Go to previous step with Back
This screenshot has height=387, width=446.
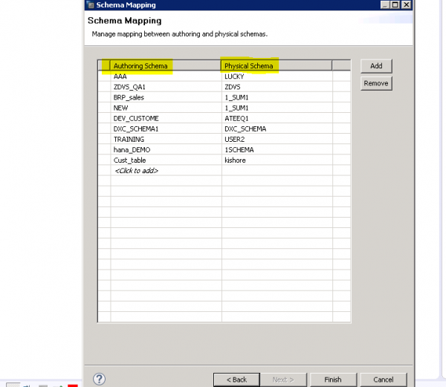(x=236, y=380)
